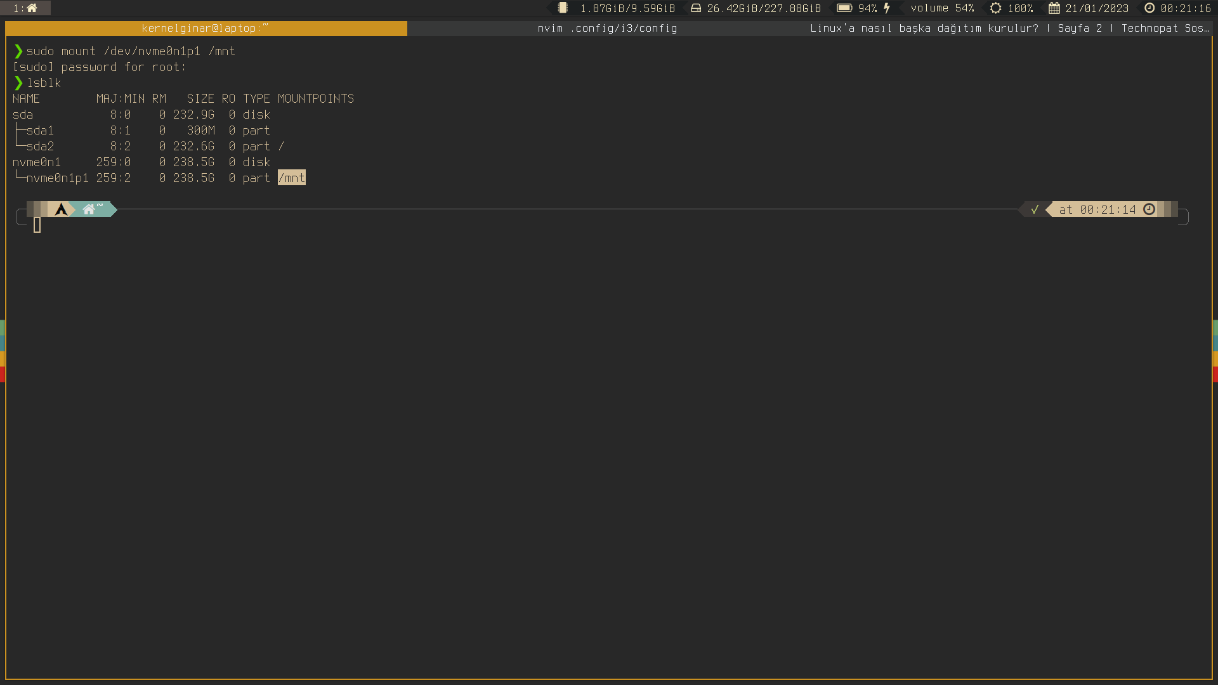Click the home folder icon in prompt
The image size is (1218, 685).
[x=89, y=209]
